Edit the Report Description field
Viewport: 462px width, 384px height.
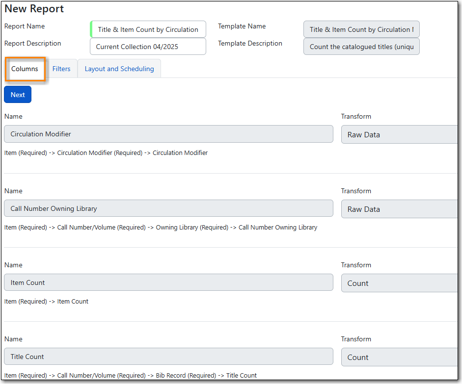(x=148, y=47)
